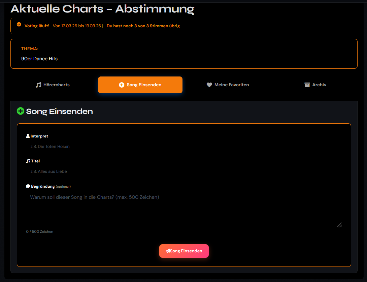Click into the Titel text field
This screenshot has width=367, height=282.
pos(183,171)
